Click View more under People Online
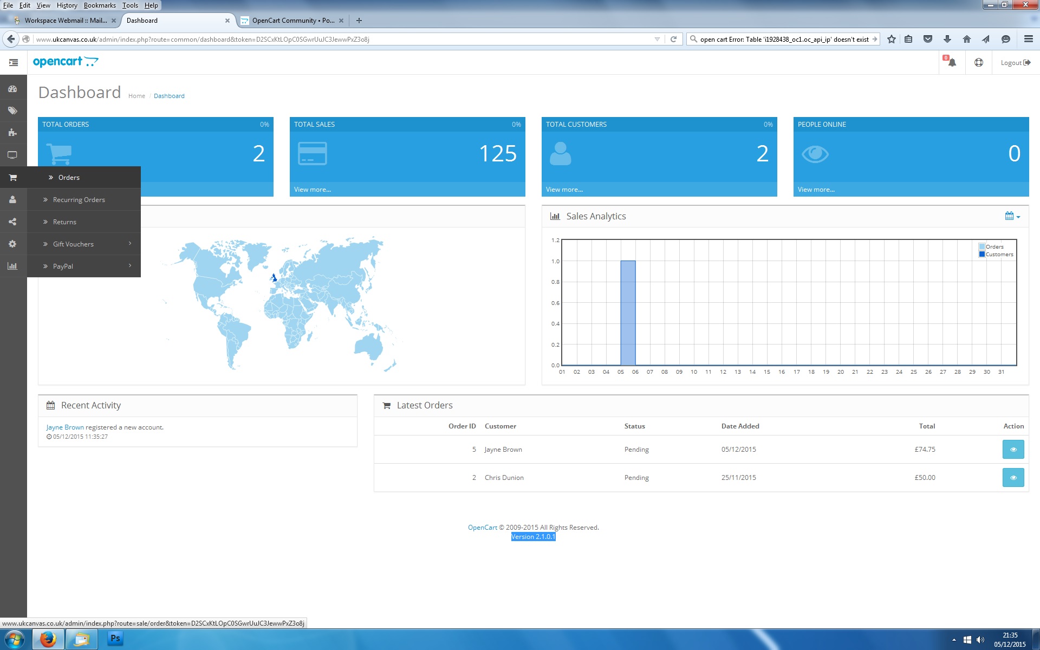Image resolution: width=1040 pixels, height=650 pixels. tap(816, 190)
